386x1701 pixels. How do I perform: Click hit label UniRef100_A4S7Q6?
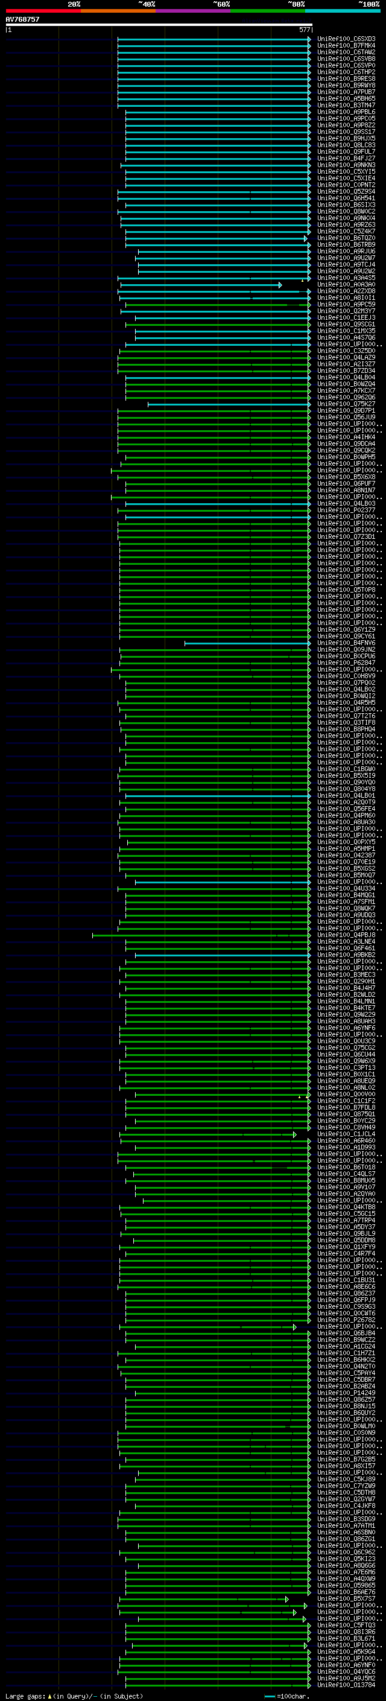click(346, 337)
